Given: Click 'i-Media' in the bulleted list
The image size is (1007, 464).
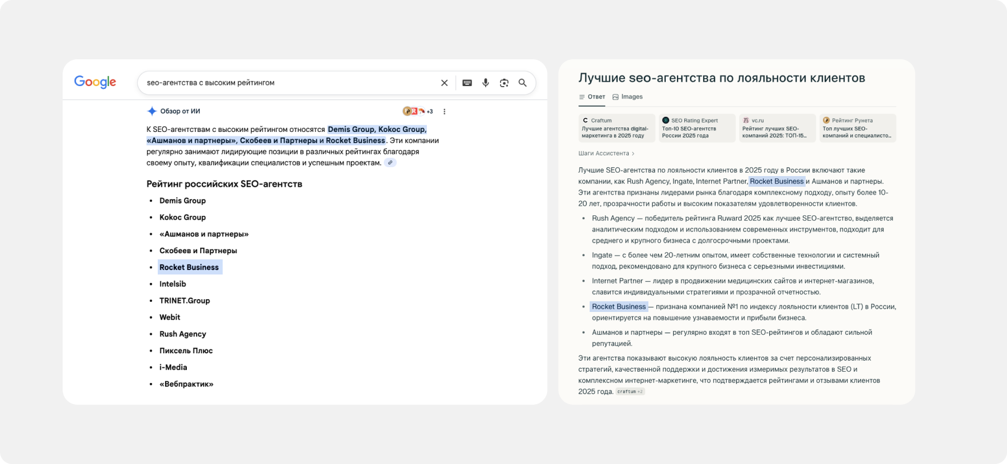Looking at the screenshot, I should coord(173,367).
